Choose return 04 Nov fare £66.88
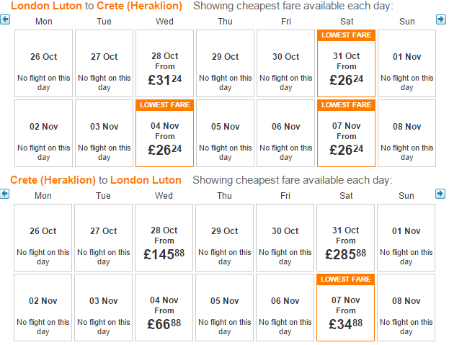 (x=164, y=308)
